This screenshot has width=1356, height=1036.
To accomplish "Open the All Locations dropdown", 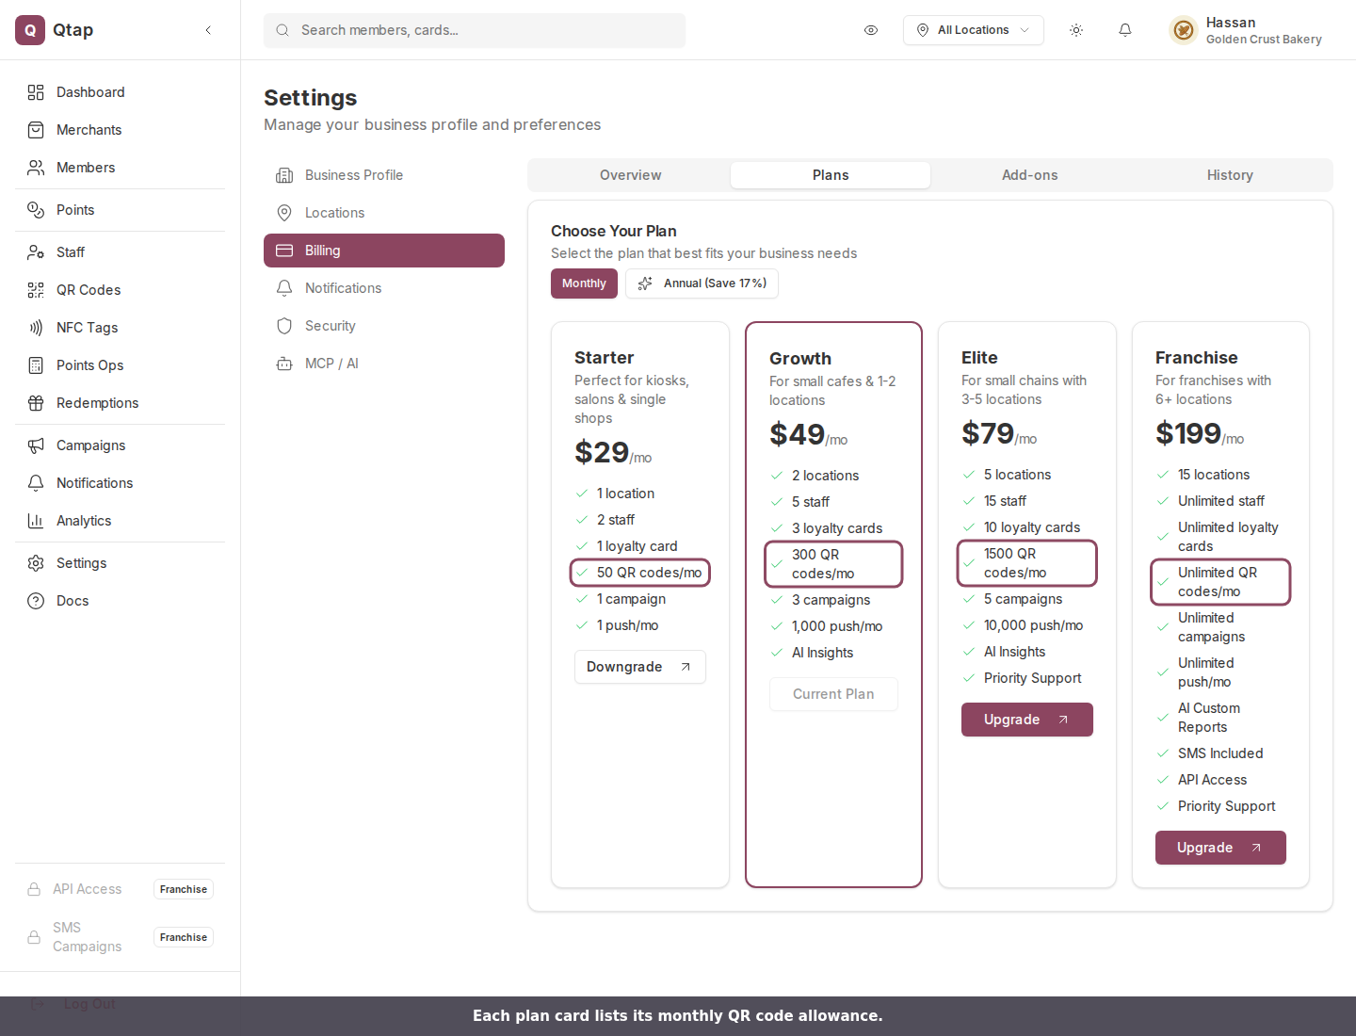I will pos(974,30).
